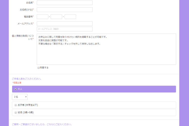Enable the お子様 (中学生以下) checkbox
The height and width of the screenshot is (126, 189).
[16, 105]
